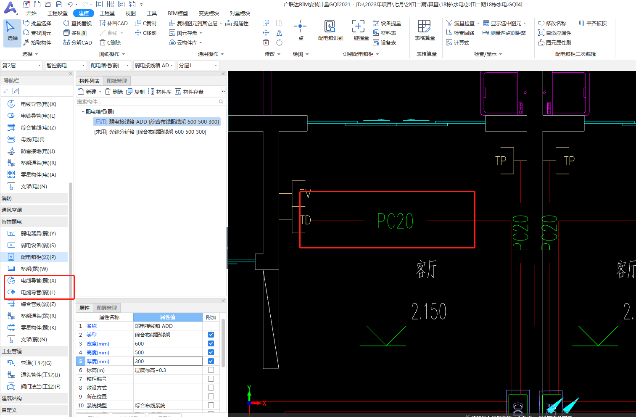Select 桥架(弱)(W) in navigation
Screen dimensions: 636x417
point(34,269)
